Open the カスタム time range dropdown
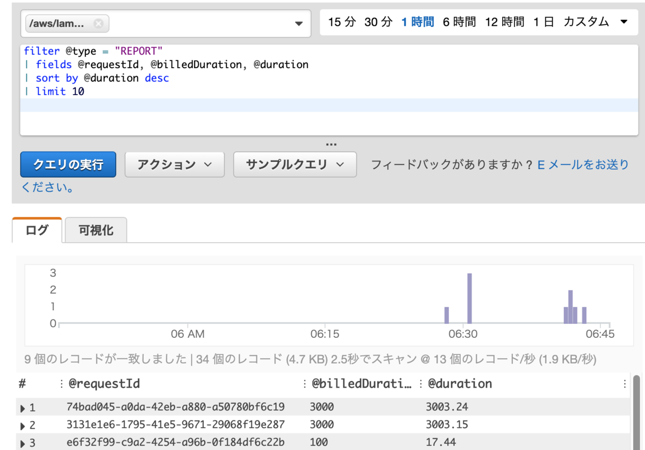 595,22
